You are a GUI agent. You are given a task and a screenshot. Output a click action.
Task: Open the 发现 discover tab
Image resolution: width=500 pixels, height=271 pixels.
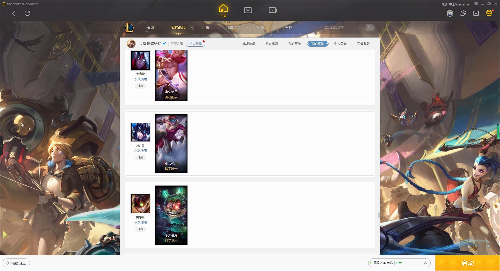pyautogui.click(x=261, y=27)
